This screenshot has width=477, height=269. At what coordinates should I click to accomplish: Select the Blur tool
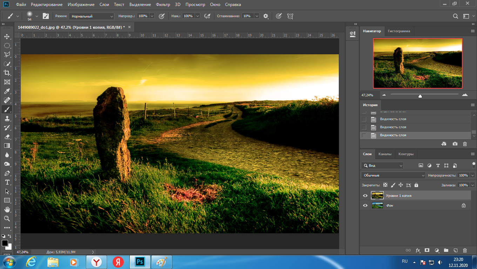(x=7, y=155)
